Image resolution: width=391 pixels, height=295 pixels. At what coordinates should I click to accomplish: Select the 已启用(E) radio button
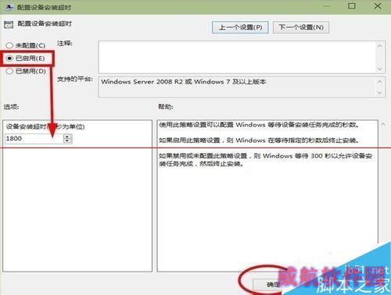(9, 59)
